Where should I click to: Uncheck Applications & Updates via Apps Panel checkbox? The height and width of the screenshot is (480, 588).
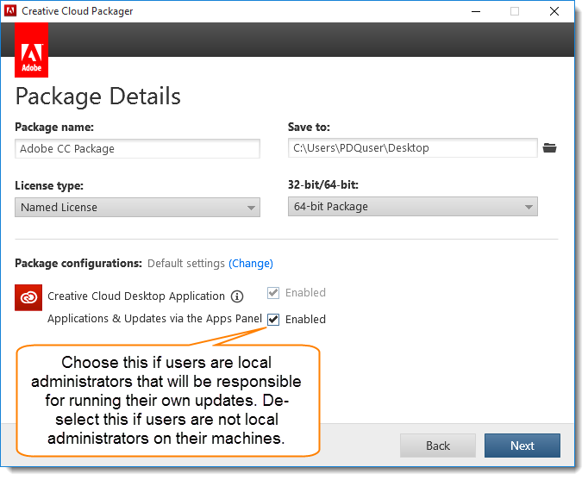(273, 320)
